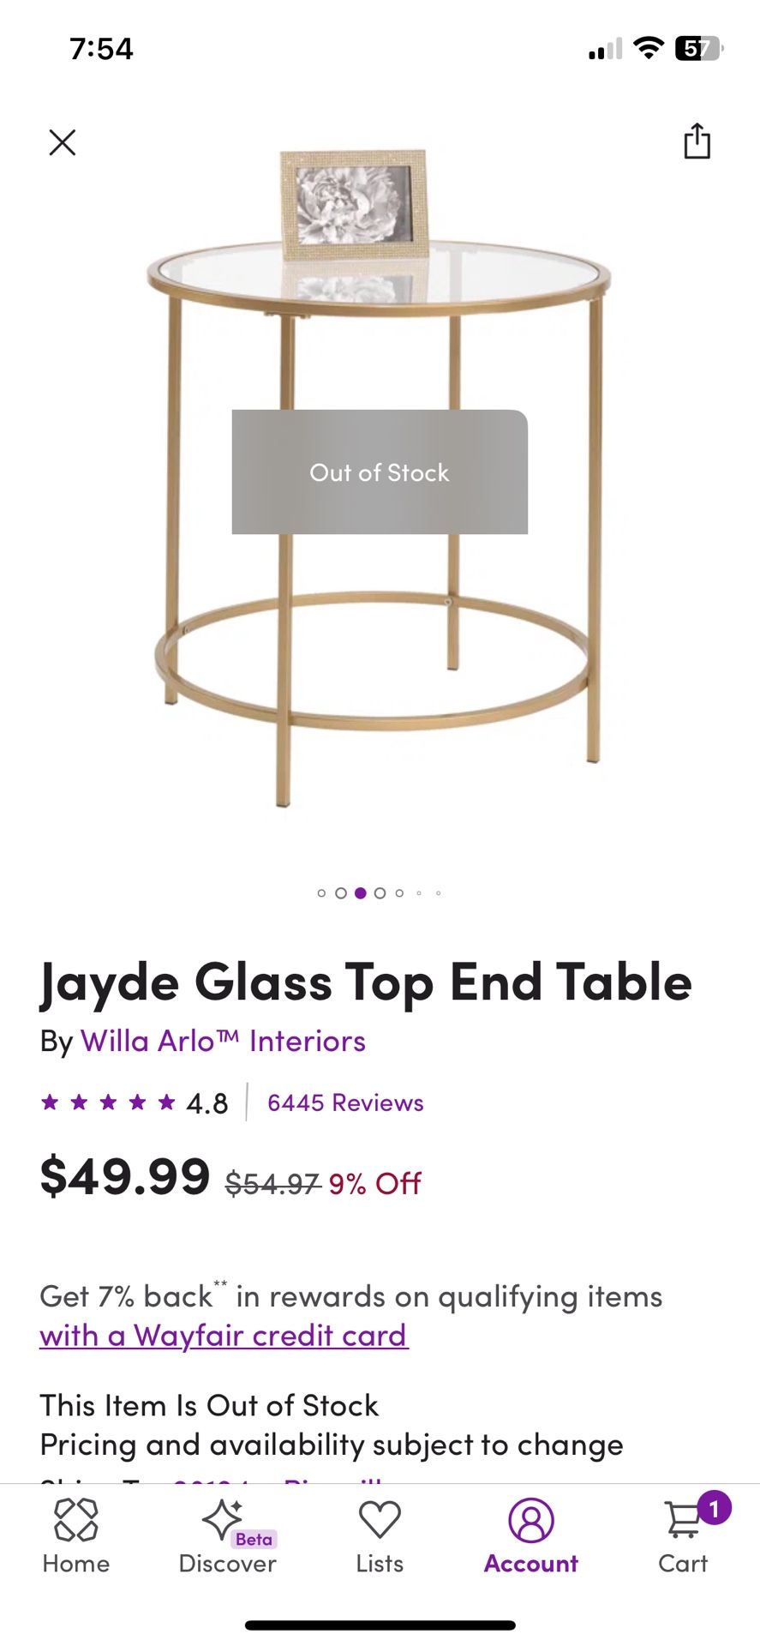Image resolution: width=760 pixels, height=1646 pixels.
Task: Read the 6445 Reviews
Action: 345,1102
